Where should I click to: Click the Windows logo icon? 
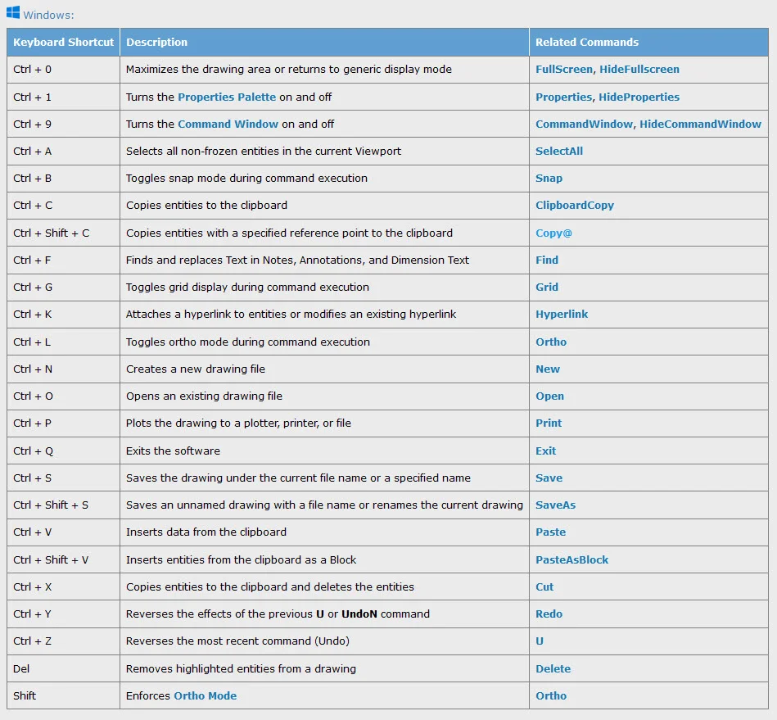pyautogui.click(x=13, y=13)
